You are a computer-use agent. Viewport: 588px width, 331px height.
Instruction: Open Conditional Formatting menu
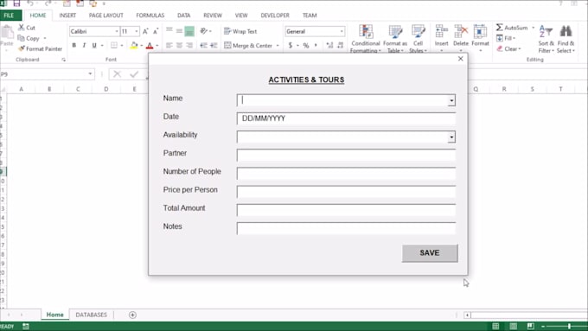pos(366,38)
